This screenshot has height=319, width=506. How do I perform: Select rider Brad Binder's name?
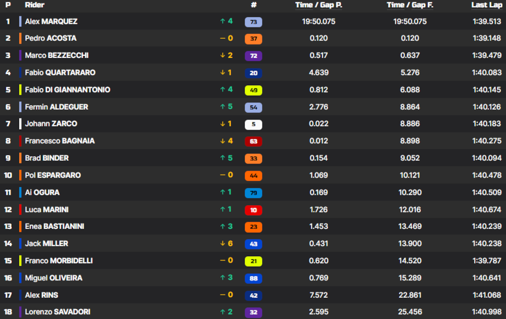(x=47, y=158)
